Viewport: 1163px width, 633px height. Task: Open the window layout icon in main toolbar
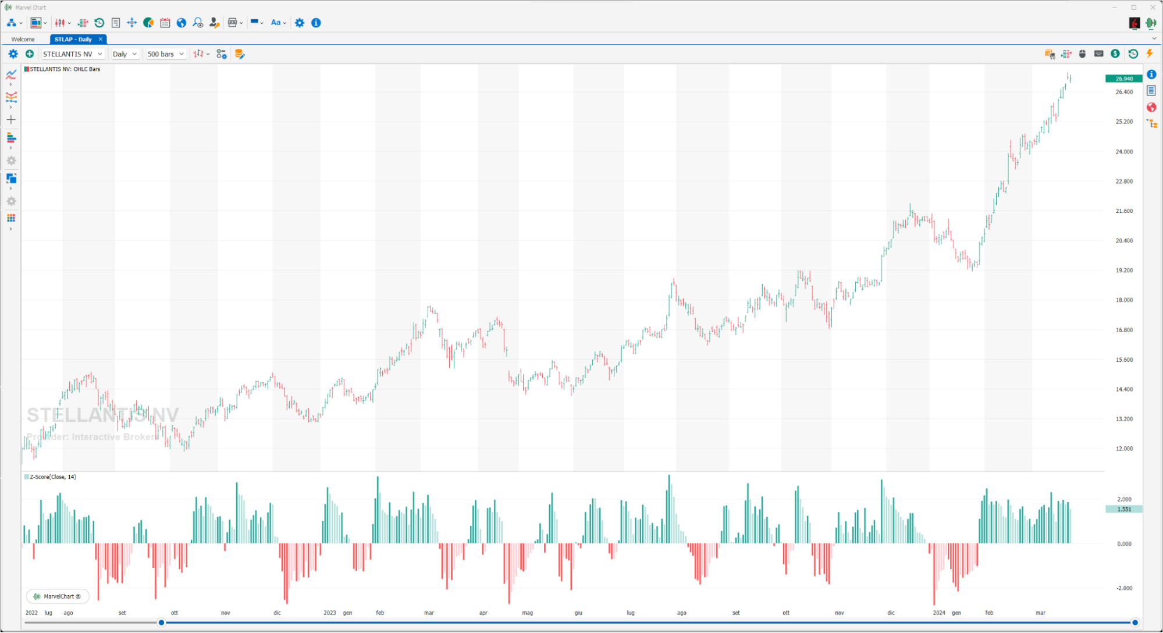tap(36, 23)
